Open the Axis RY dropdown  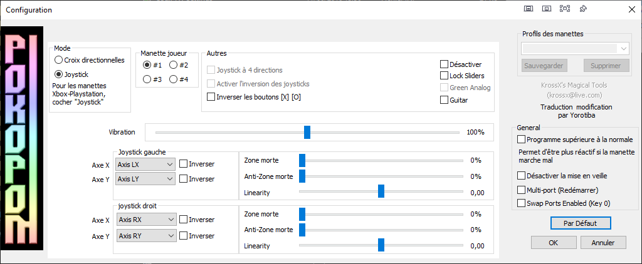coord(146,236)
